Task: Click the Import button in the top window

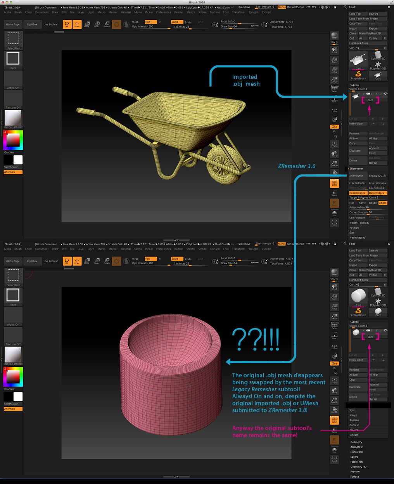Action: [x=358, y=28]
